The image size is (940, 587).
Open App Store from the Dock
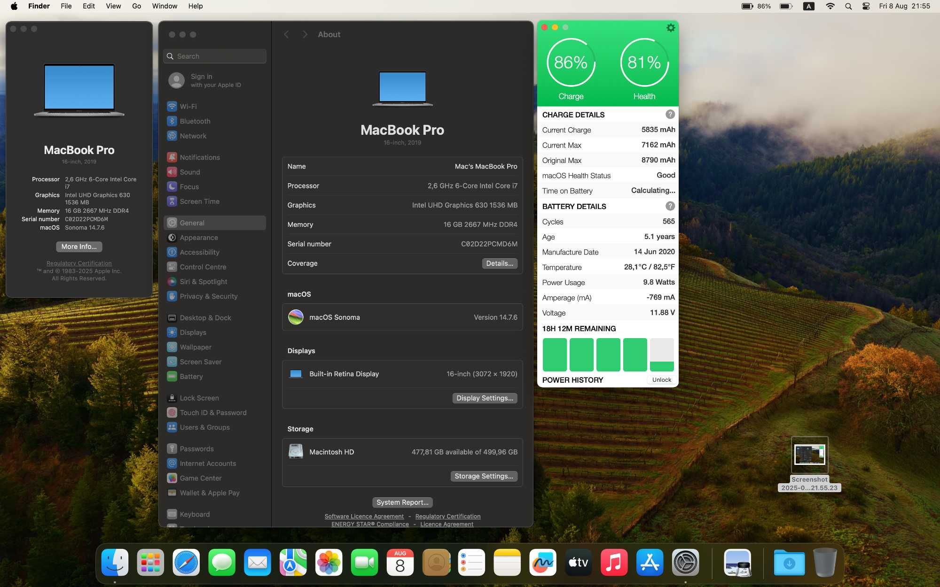pos(650,562)
